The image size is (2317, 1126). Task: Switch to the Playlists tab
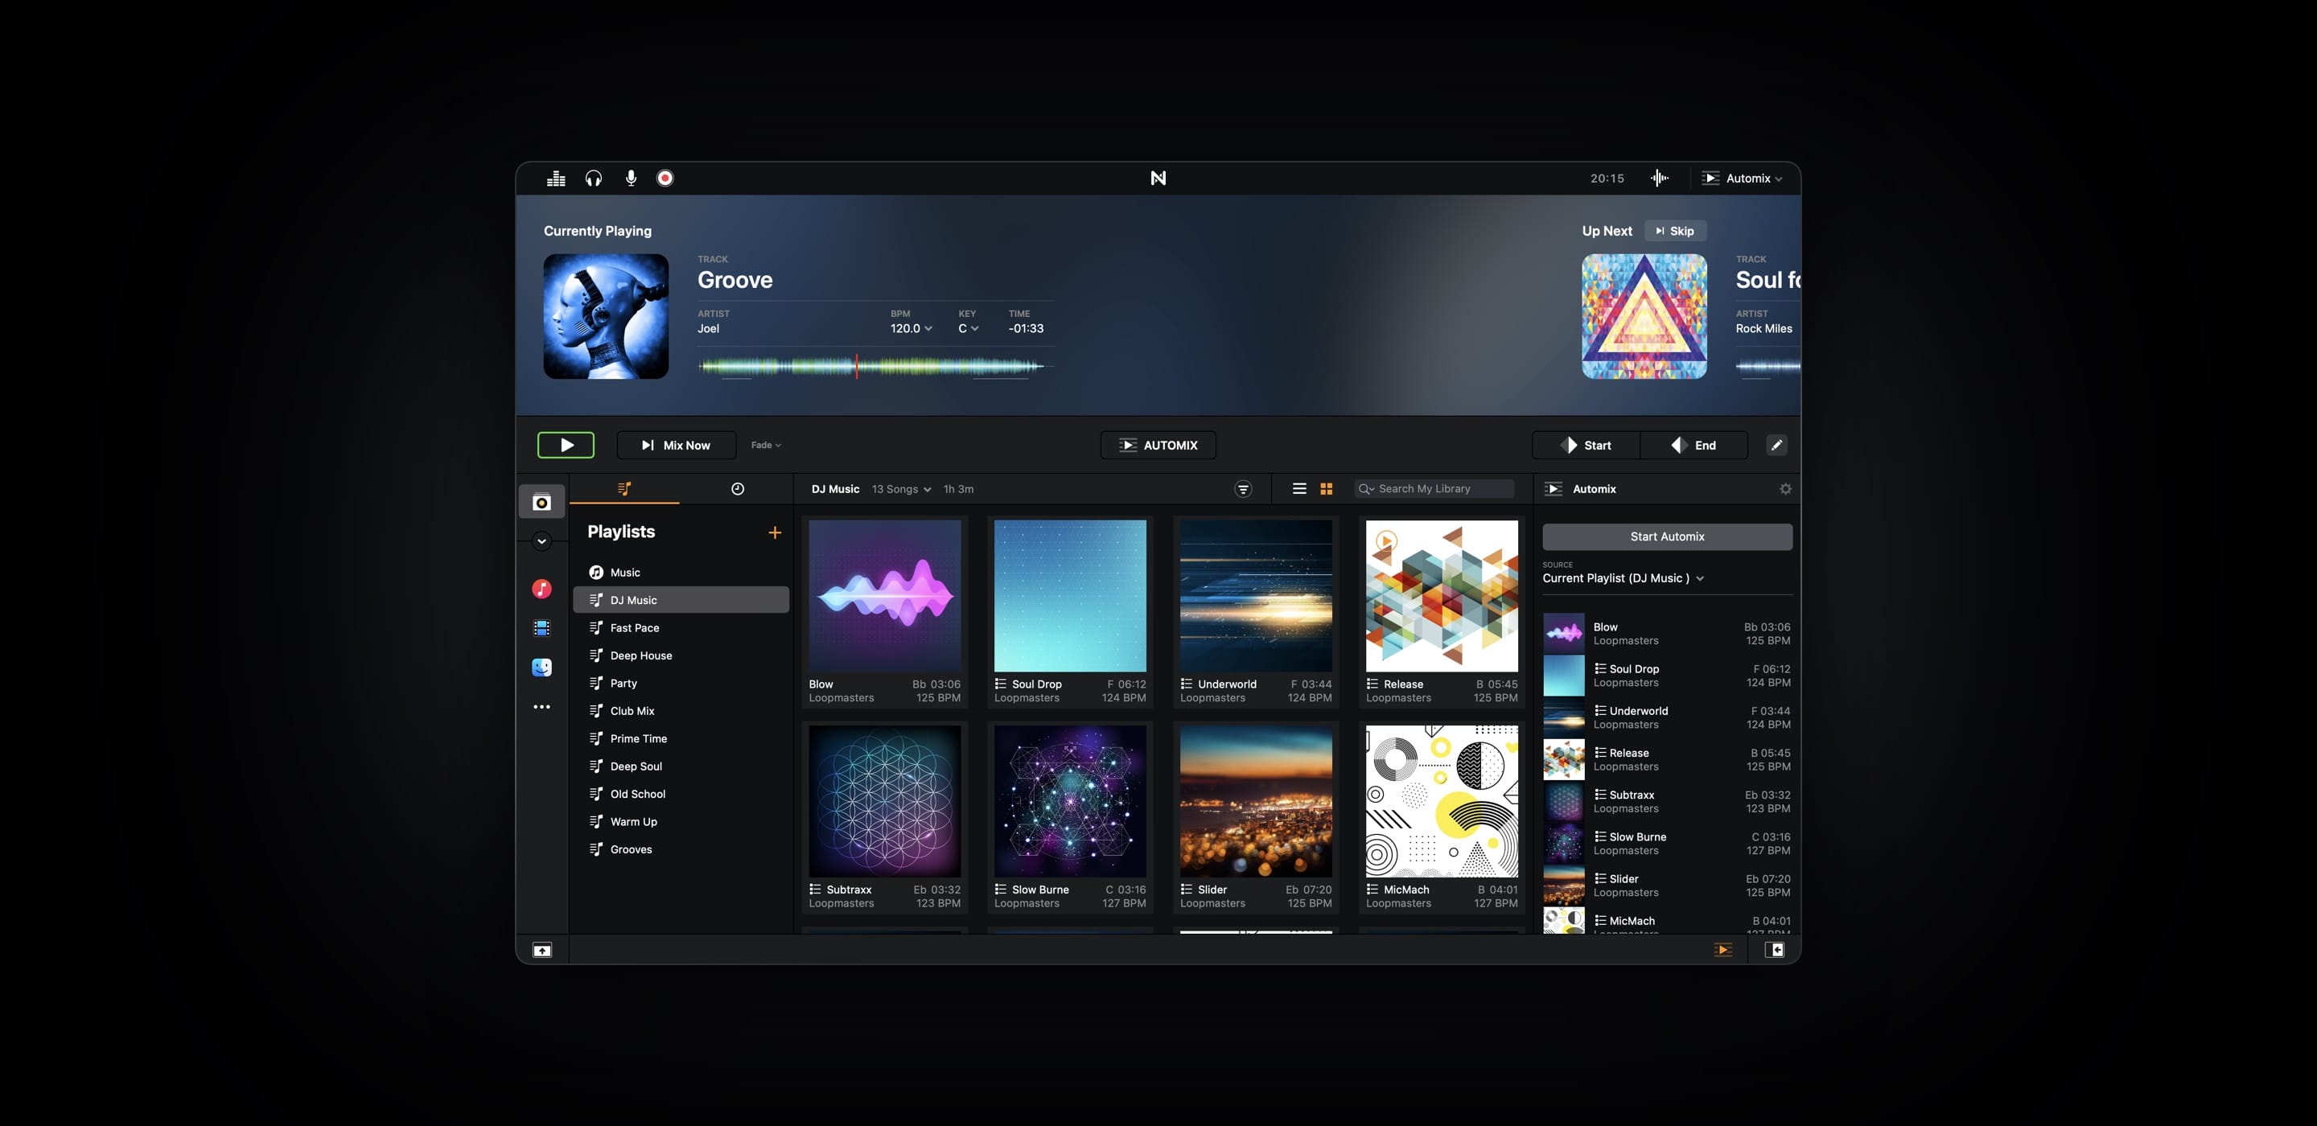coord(625,488)
